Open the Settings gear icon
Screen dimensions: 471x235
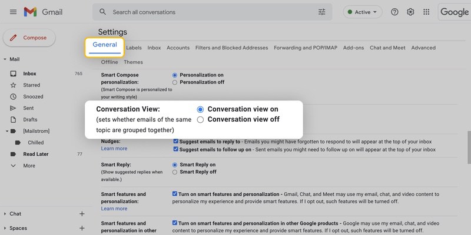click(410, 12)
